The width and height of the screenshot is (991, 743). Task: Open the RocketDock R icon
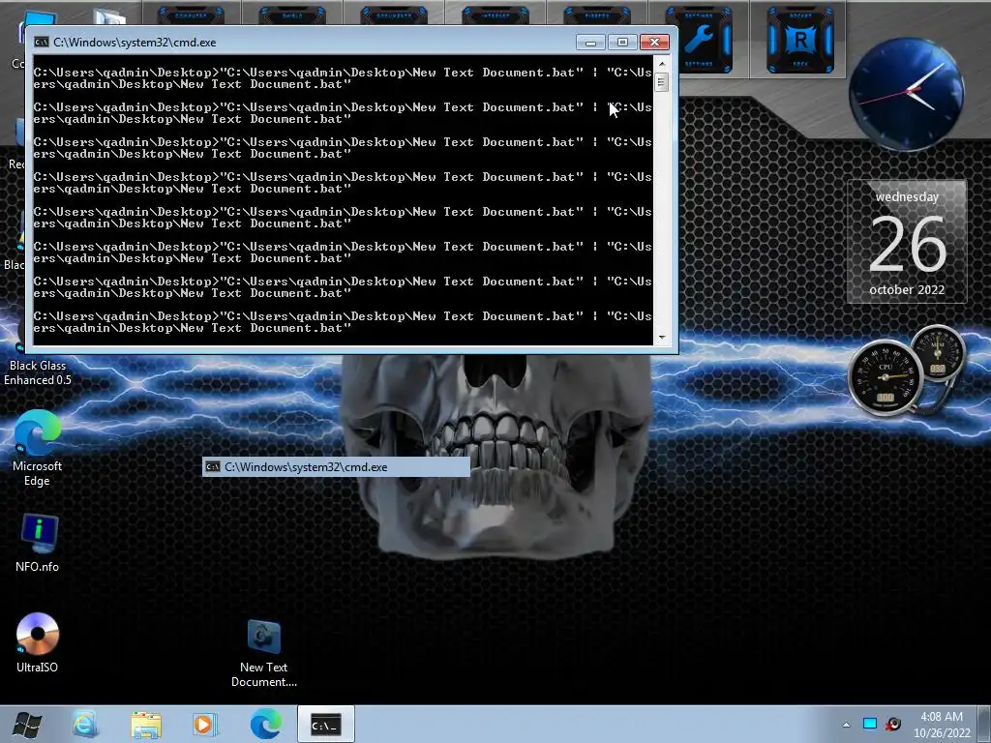(x=800, y=40)
